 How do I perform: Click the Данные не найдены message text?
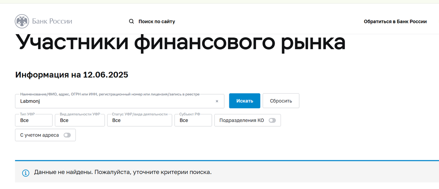click(123, 172)
